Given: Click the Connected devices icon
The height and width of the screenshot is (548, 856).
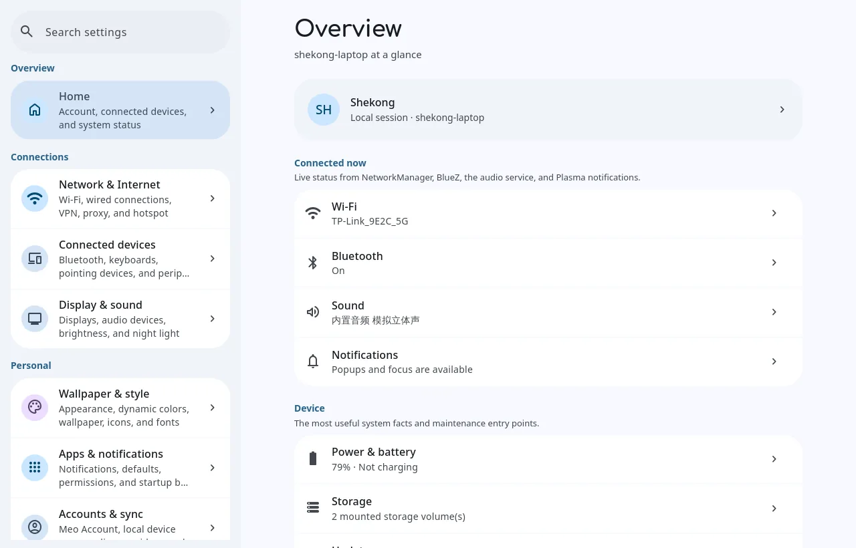Looking at the screenshot, I should click(35, 259).
